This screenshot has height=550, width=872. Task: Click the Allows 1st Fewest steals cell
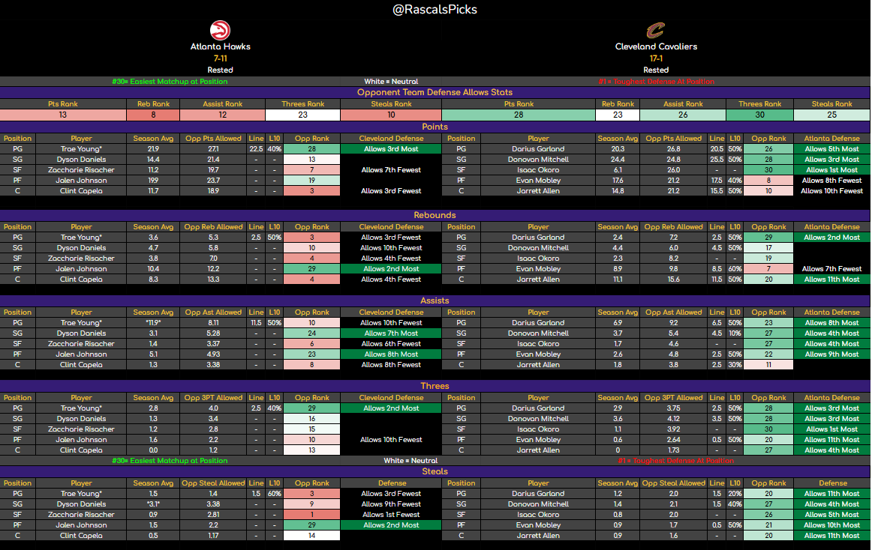point(392,515)
